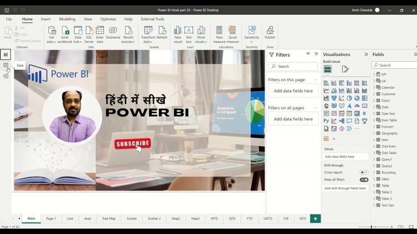417x234 pixels.
Task: Open the YTD page tab
Action: [x=249, y=218]
